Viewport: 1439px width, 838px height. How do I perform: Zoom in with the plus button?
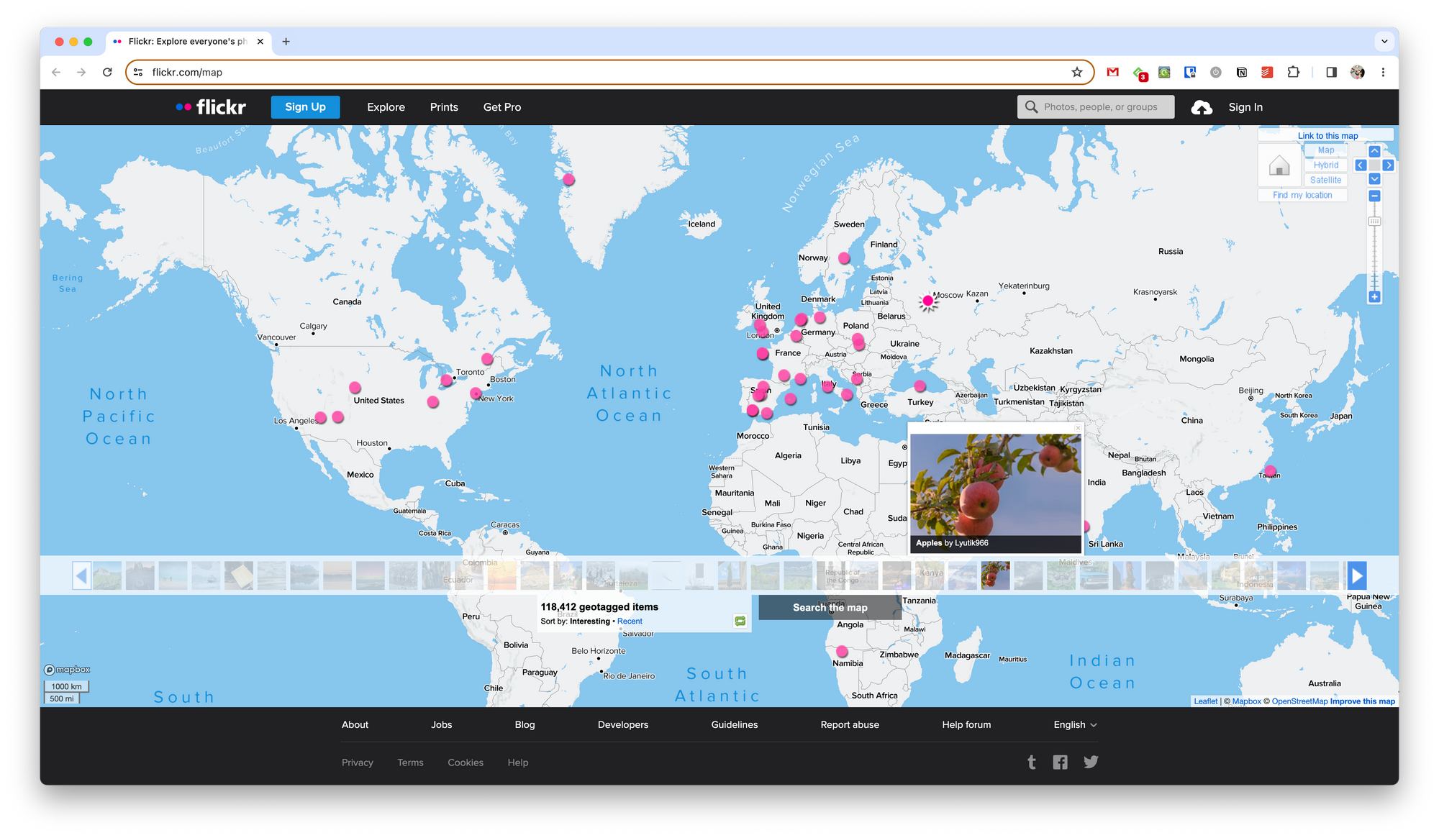[1374, 296]
